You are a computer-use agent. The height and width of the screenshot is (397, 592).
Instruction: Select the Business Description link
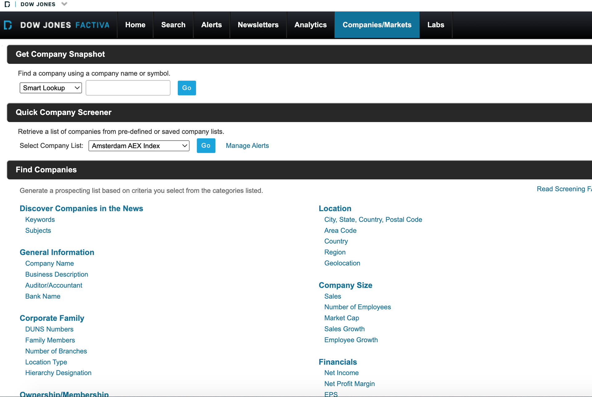pos(57,274)
